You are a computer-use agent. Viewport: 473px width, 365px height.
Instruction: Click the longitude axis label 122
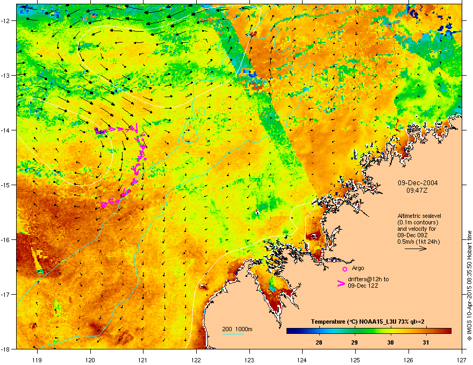pos(196,360)
